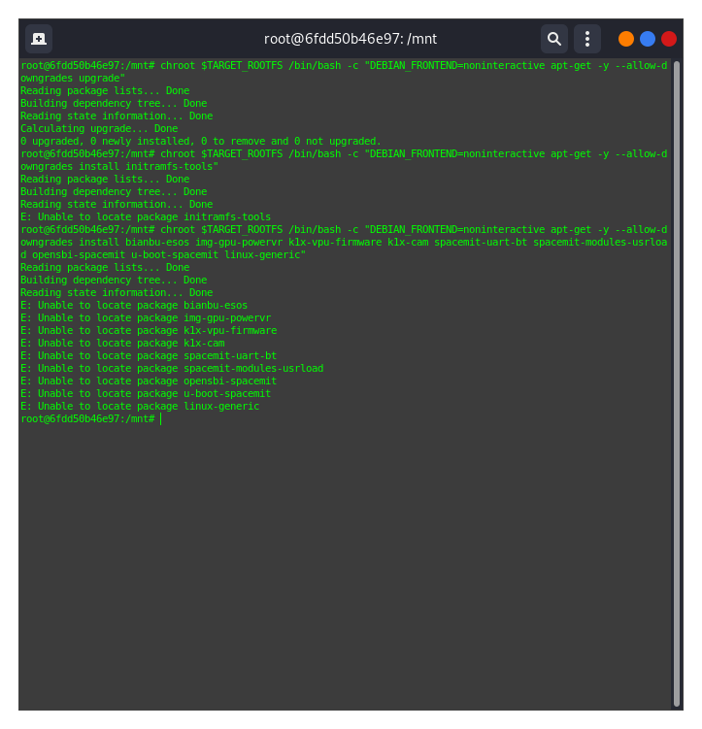Click the 'Unable to locate package linux-generic' line
This screenshot has height=729, width=702.
140,406
